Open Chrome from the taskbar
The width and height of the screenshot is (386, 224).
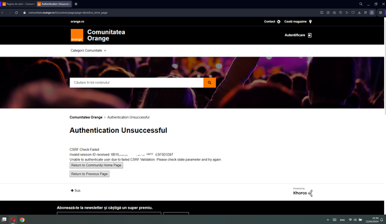pyautogui.click(x=22, y=220)
